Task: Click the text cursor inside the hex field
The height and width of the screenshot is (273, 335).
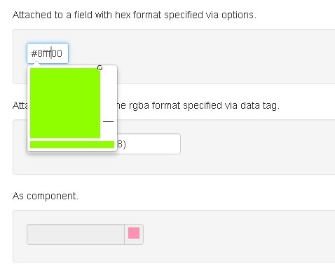Action: 51,53
